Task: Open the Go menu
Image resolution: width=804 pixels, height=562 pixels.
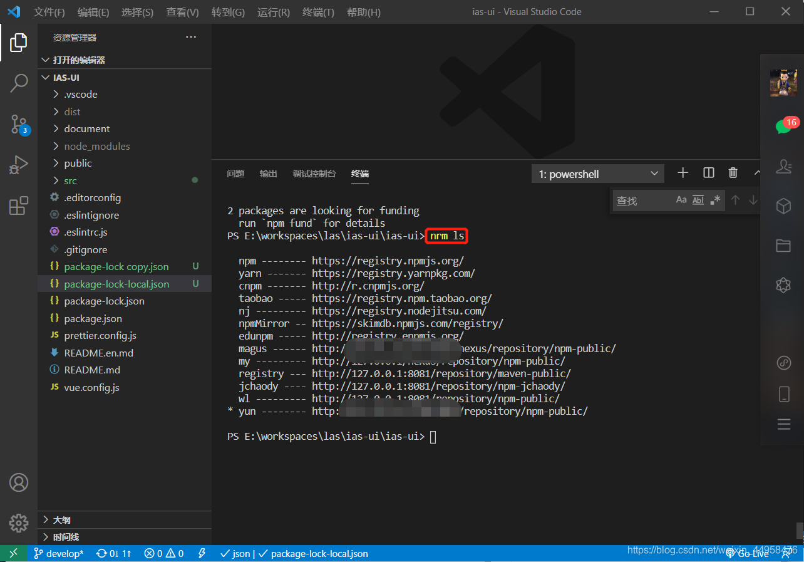Action: tap(229, 12)
